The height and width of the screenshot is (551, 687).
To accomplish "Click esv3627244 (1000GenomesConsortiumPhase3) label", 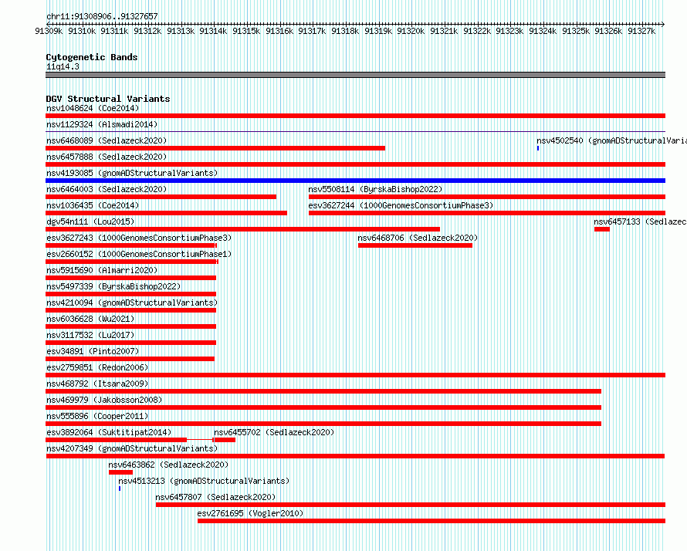I will click(401, 205).
